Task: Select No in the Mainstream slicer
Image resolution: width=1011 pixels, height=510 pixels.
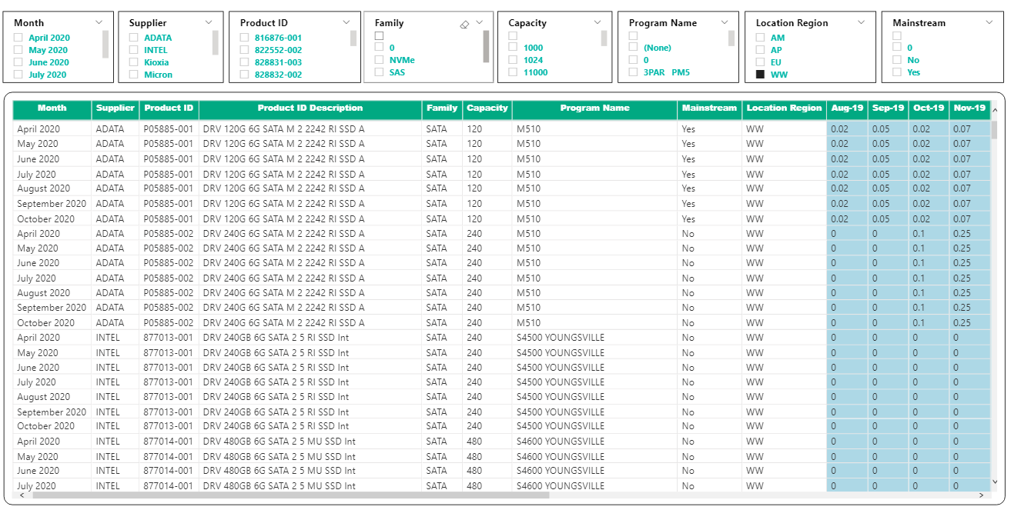Action: tap(897, 60)
